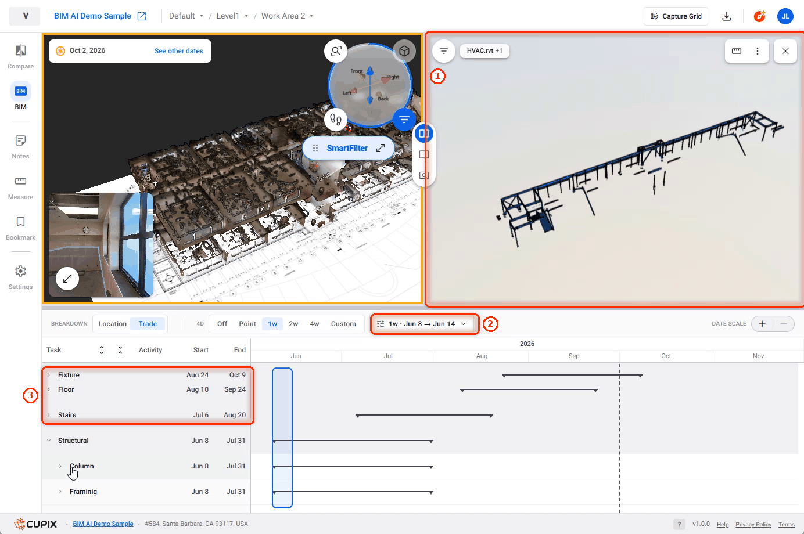Set 4D mode to Point
Image resolution: width=804 pixels, height=534 pixels.
(x=247, y=324)
